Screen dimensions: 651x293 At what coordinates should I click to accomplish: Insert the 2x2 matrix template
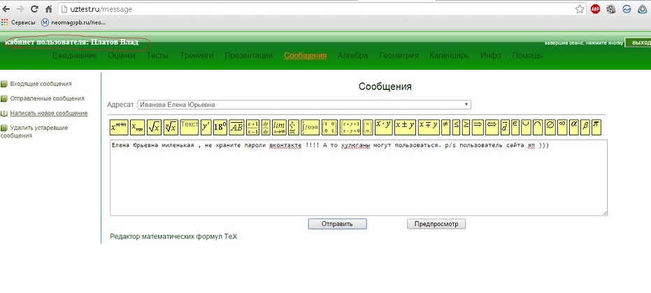329,127
